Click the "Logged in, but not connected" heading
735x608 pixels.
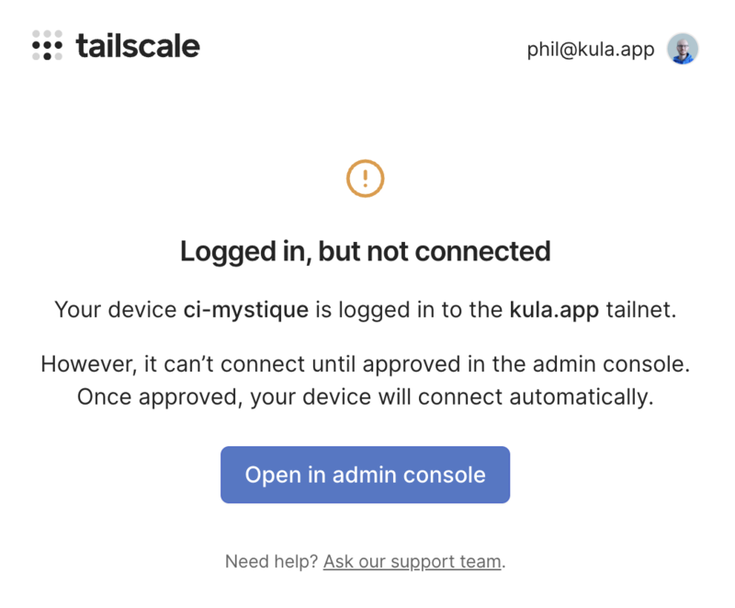(x=365, y=251)
